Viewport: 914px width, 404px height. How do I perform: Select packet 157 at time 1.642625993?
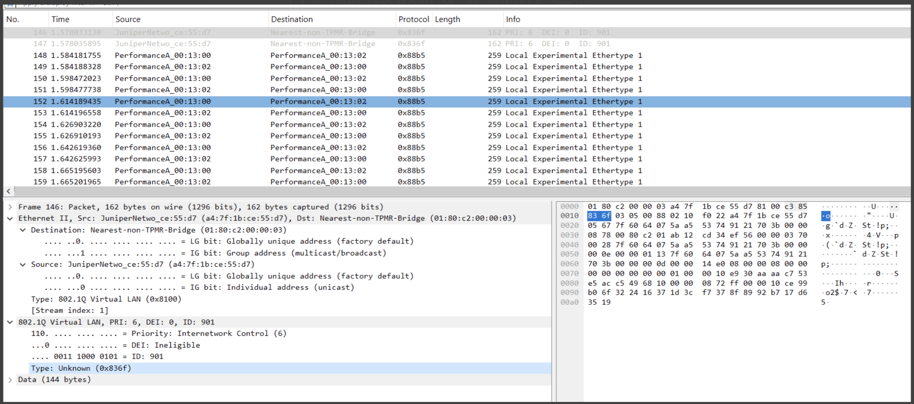(x=457, y=159)
